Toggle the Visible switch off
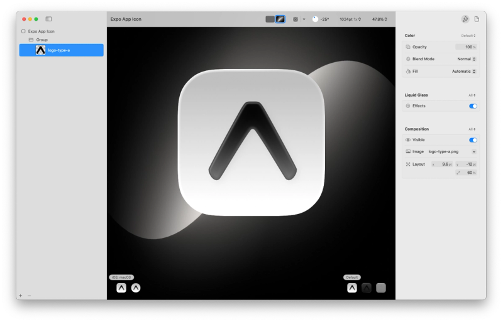The width and height of the screenshot is (503, 322). click(473, 140)
